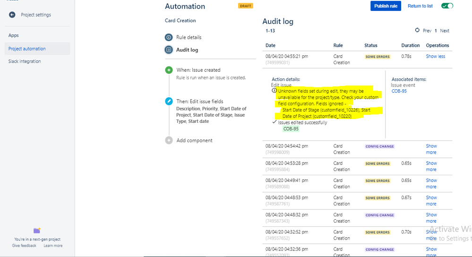Image resolution: width=472 pixels, height=257 pixels.
Task: Select the Project settings label
Action: tap(36, 15)
